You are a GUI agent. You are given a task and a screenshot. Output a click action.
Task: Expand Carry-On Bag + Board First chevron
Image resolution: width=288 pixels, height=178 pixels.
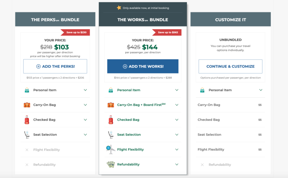(177, 105)
